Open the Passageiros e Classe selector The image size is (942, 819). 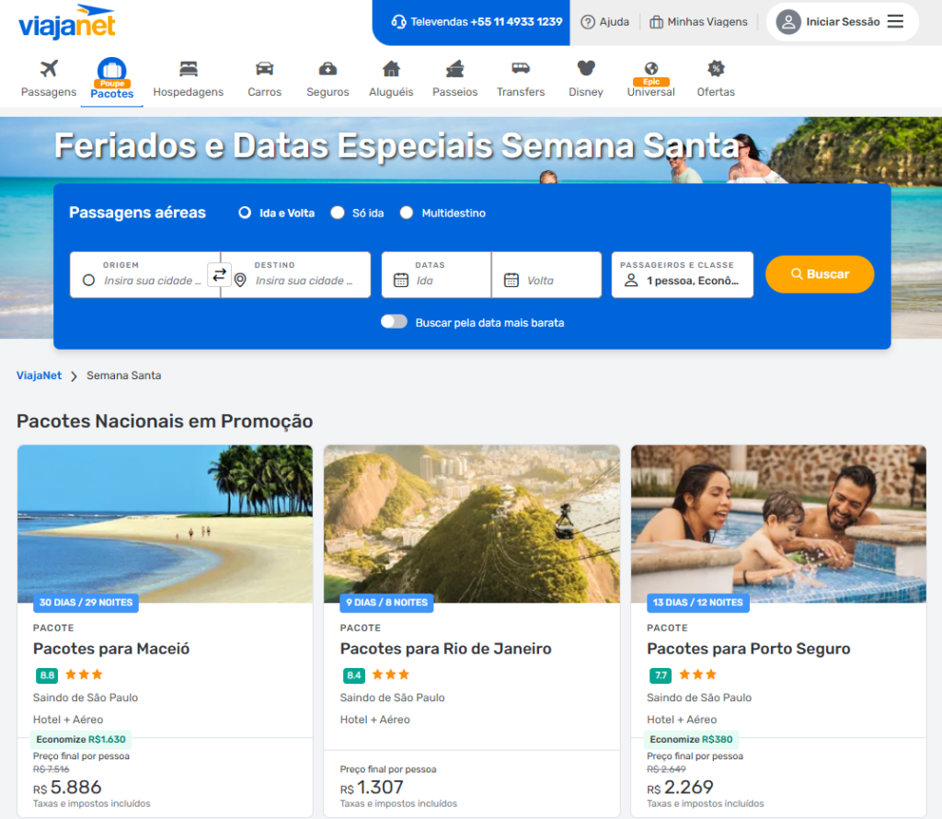point(682,274)
